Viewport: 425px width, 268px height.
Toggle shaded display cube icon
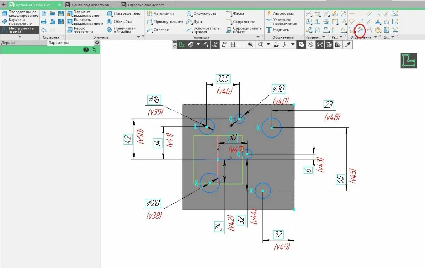301,45
